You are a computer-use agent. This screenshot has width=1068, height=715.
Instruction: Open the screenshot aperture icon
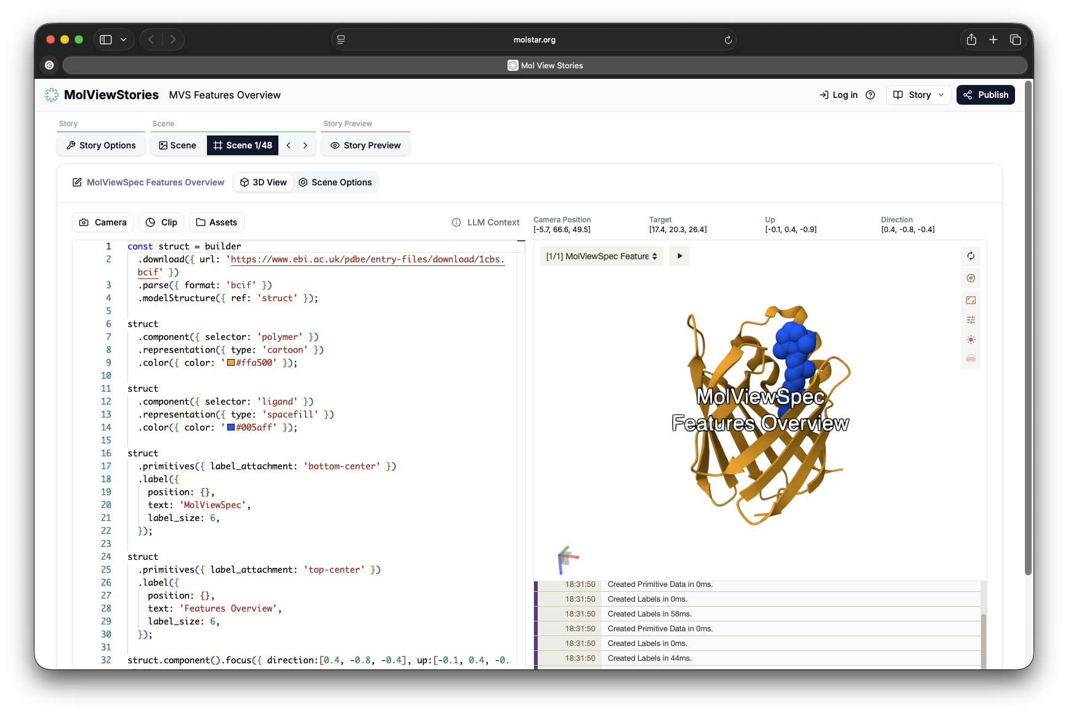pyautogui.click(x=971, y=278)
